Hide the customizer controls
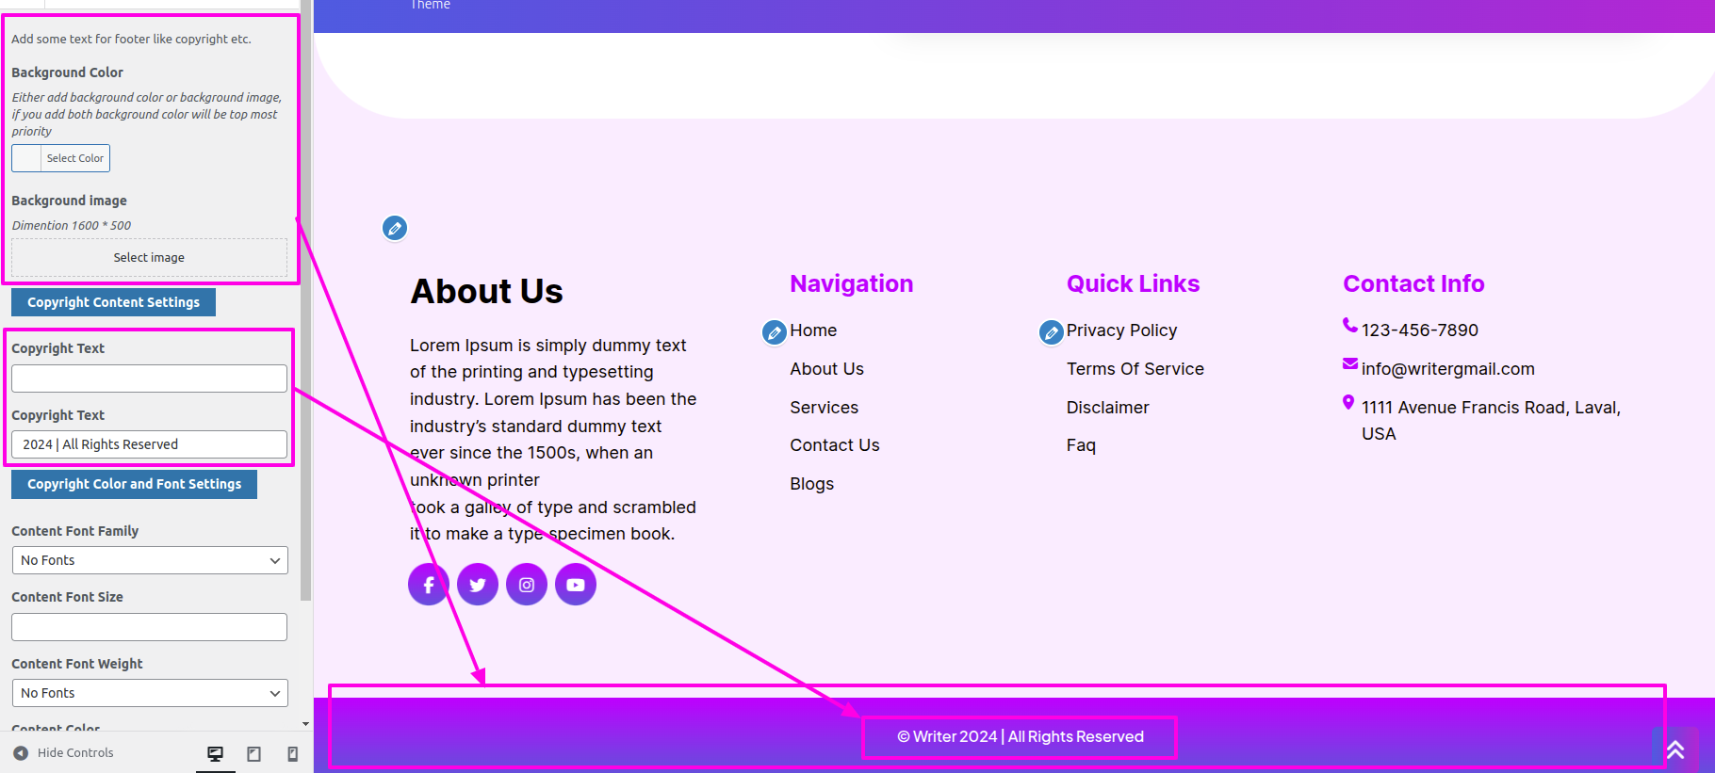The width and height of the screenshot is (1715, 773). (x=63, y=753)
